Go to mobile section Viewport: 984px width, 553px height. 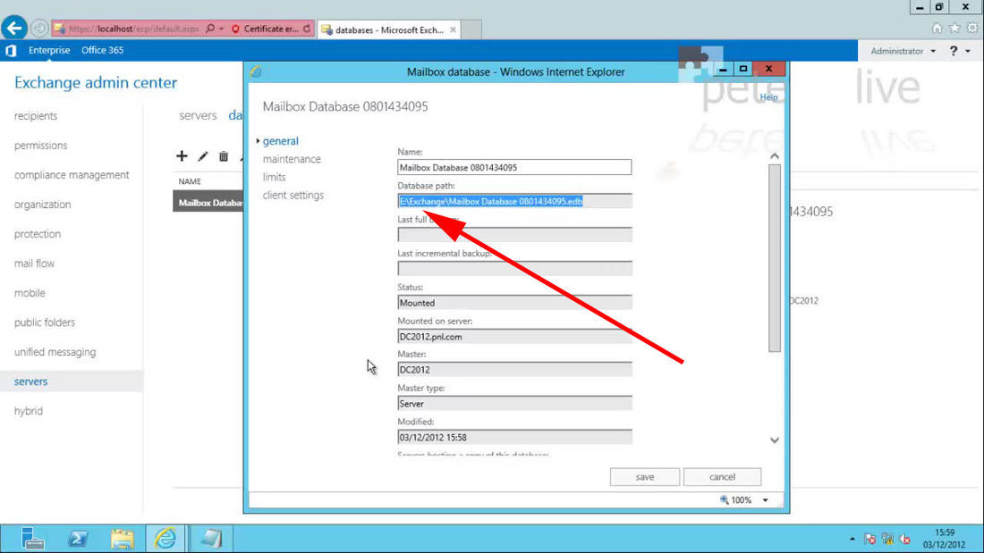(x=30, y=293)
